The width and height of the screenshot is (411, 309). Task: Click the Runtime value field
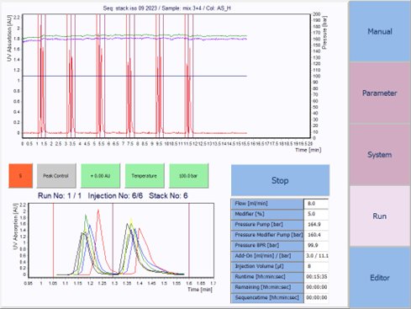[x=316, y=277]
